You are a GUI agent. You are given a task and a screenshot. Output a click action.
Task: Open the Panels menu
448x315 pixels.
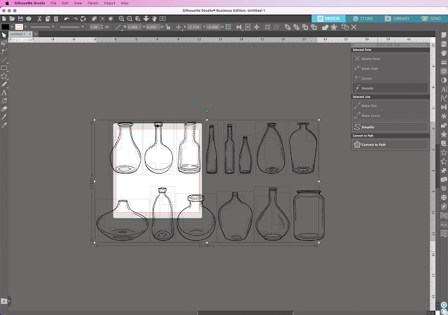click(x=92, y=3)
